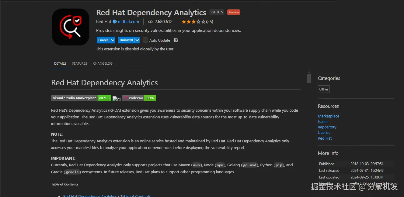Click the Enable button
This screenshot has height=197, width=404.
103,40
